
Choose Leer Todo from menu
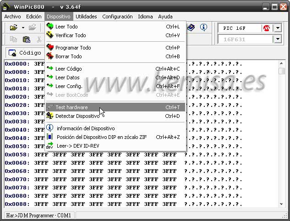115,27
